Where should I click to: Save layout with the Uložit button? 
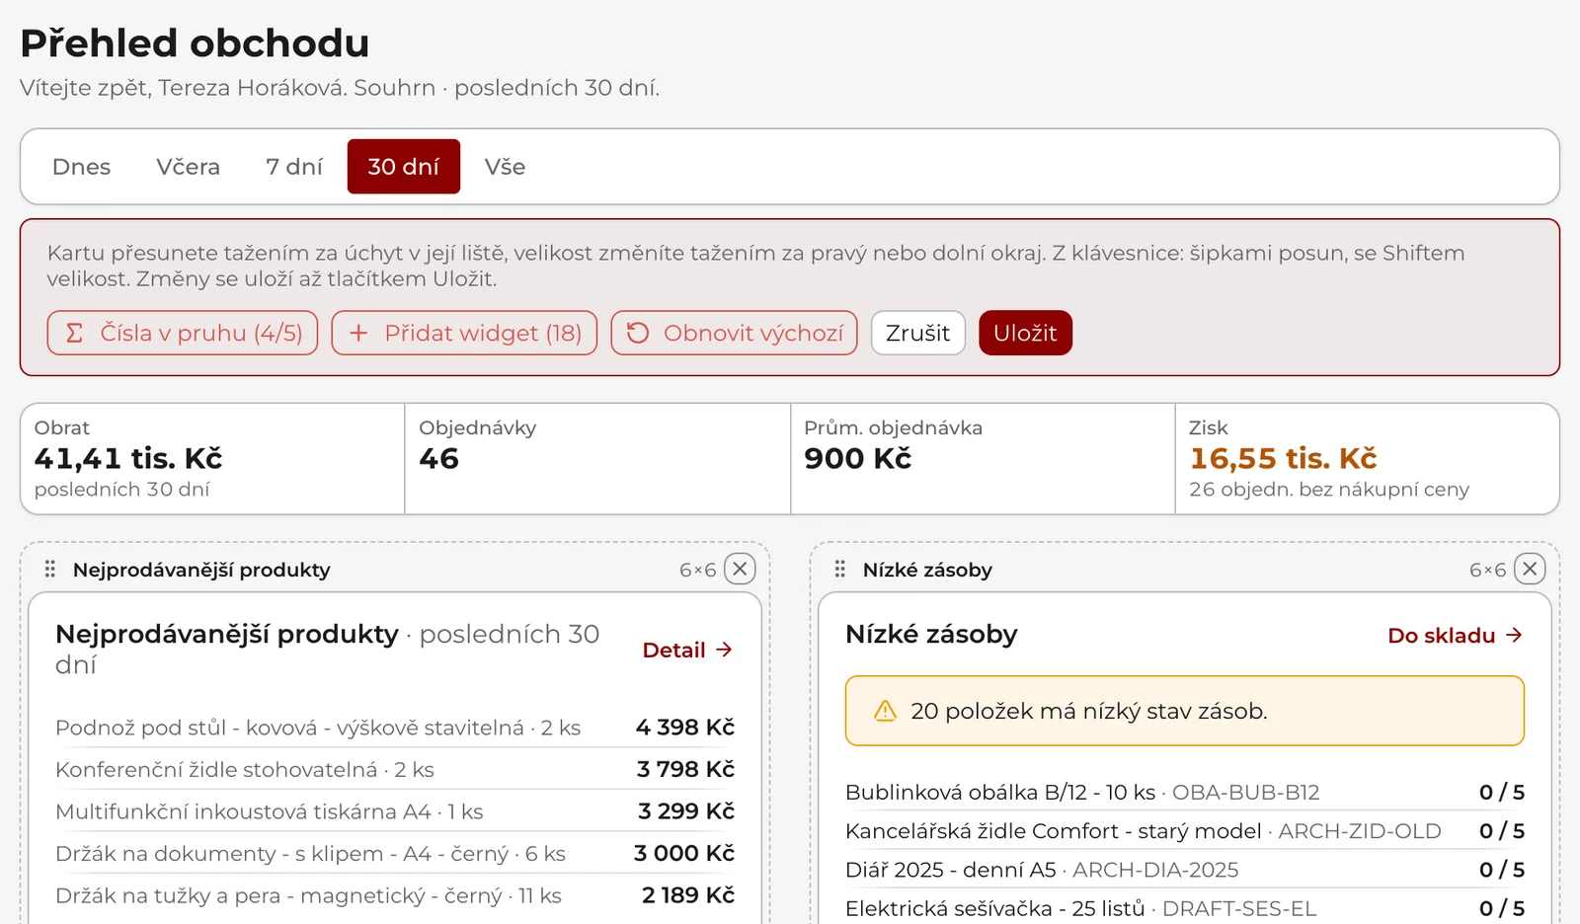[1025, 333]
